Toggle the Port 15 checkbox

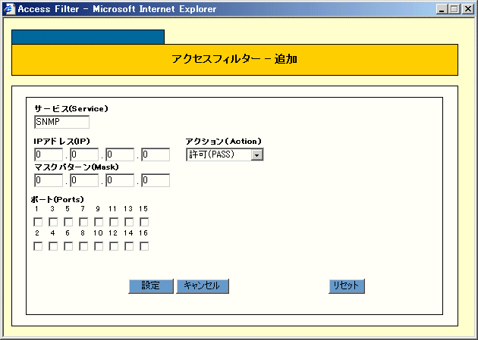click(x=144, y=222)
